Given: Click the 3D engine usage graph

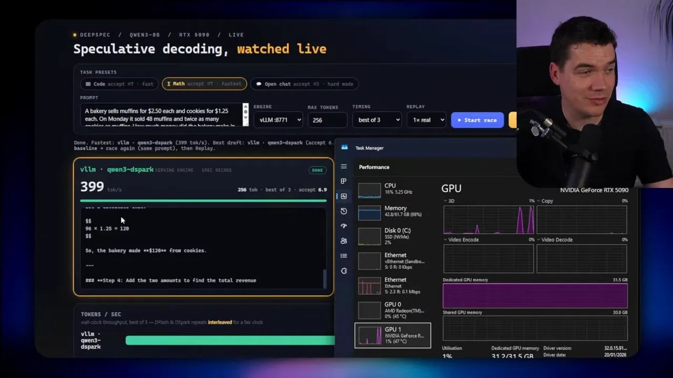Looking at the screenshot, I should (x=488, y=219).
